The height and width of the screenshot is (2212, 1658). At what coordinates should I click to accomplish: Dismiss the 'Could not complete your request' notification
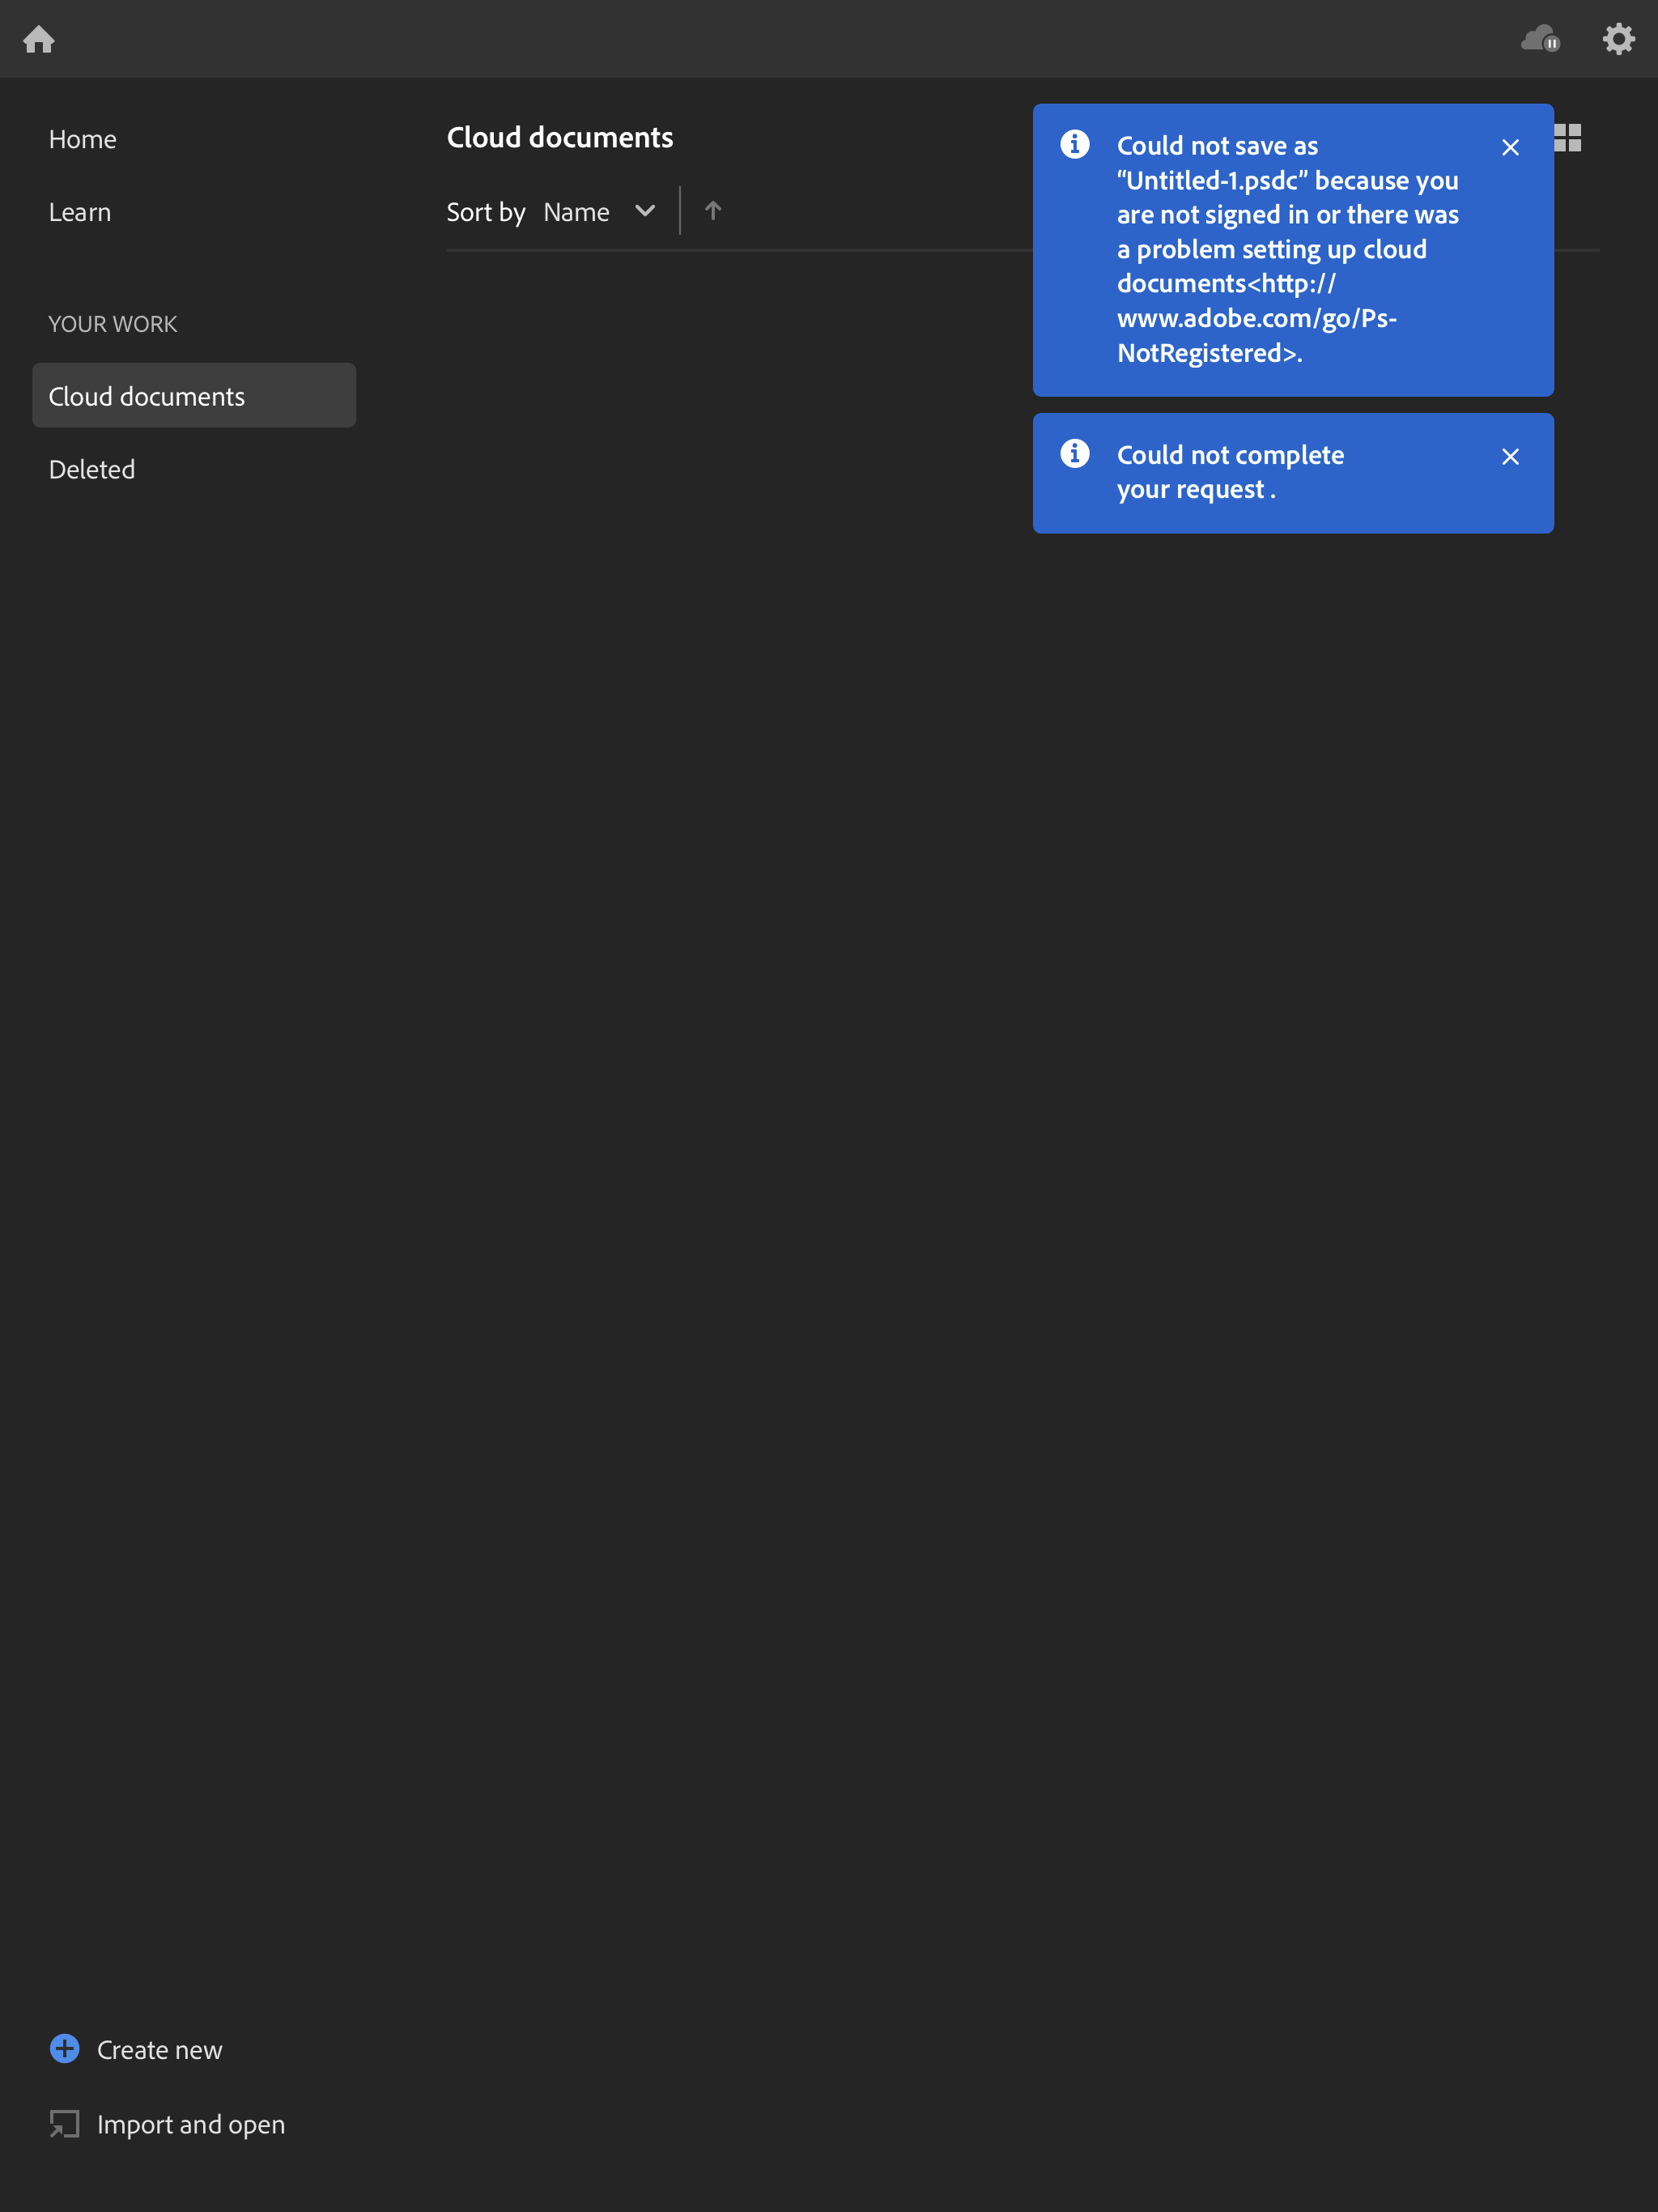(x=1509, y=456)
